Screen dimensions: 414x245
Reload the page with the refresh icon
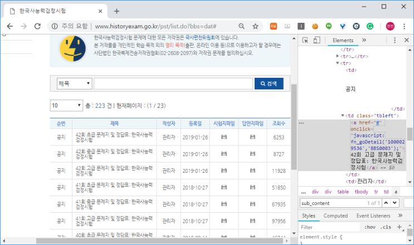point(38,26)
